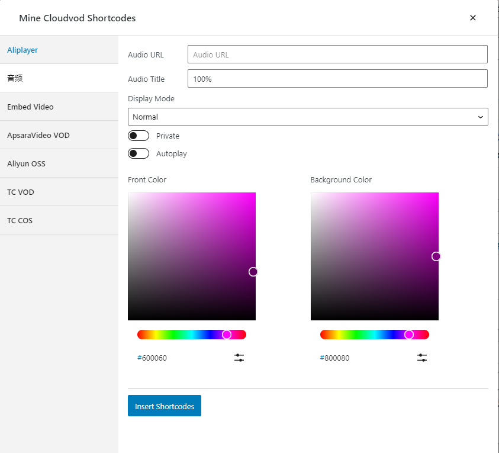
Task: Click the Front Color sliders settings icon
Action: click(239, 358)
